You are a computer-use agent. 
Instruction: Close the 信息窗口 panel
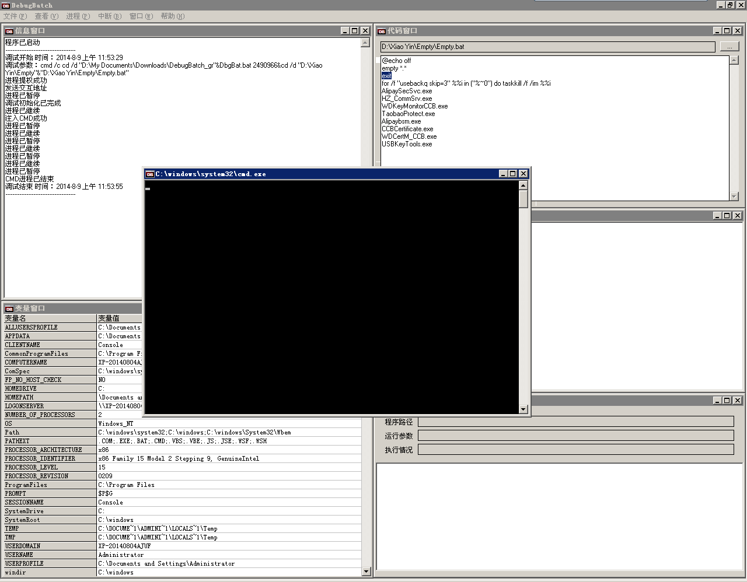coord(365,31)
